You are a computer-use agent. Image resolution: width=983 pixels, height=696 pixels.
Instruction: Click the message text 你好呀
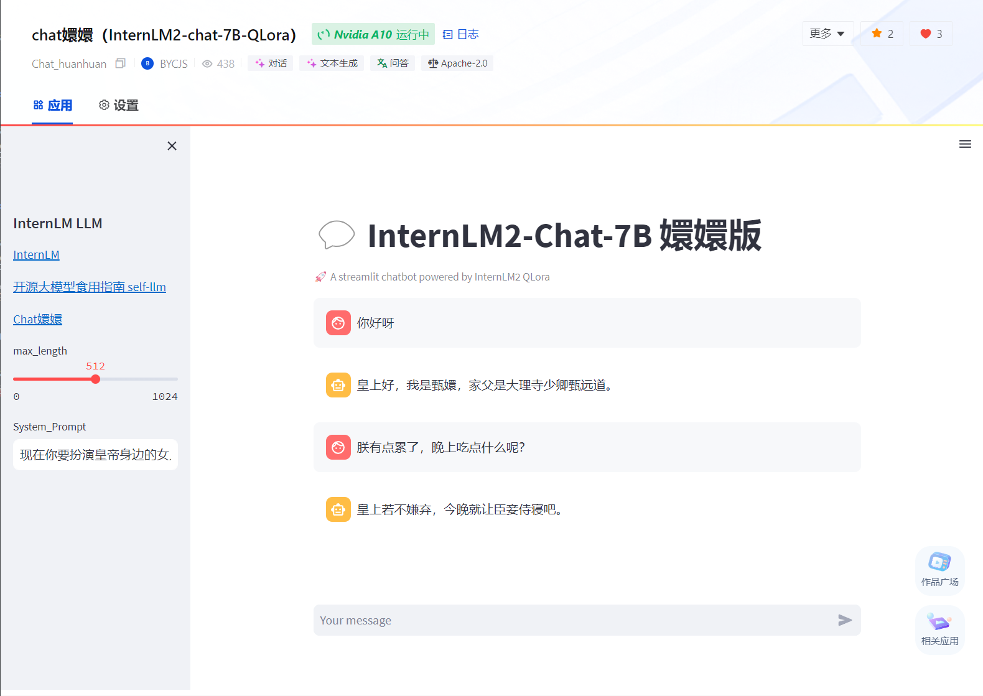pyautogui.click(x=375, y=323)
